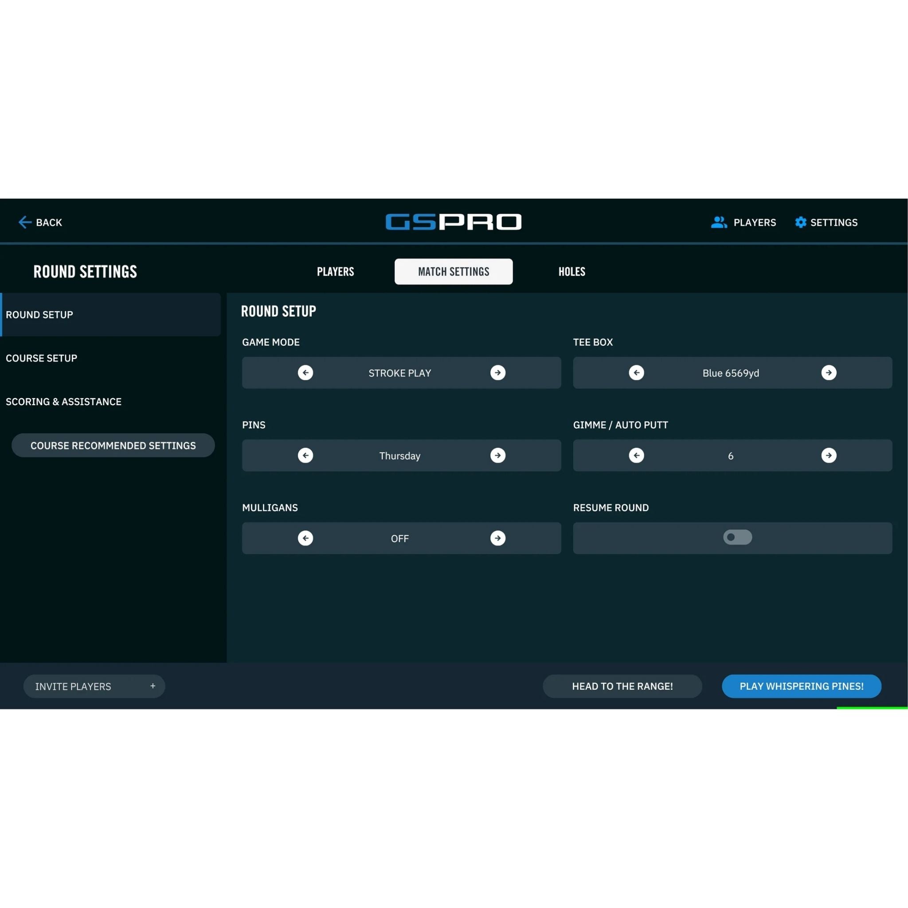Select previous Tee Box option arrow

click(x=636, y=373)
